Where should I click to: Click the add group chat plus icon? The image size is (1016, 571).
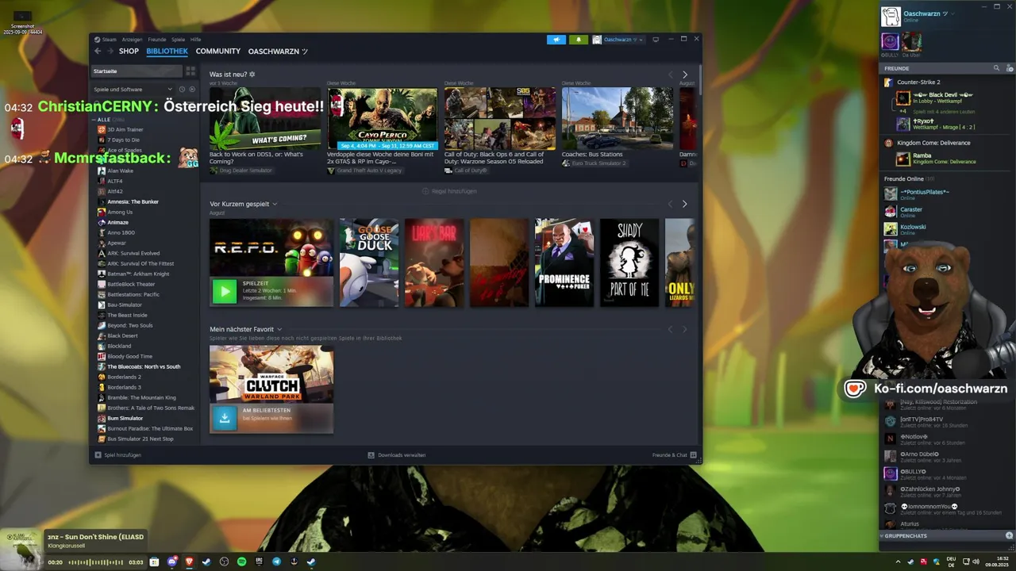pos(1009,536)
